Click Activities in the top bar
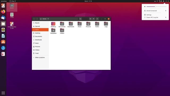Screen dimensions: 170x96 pyautogui.click(x=4, y=1)
